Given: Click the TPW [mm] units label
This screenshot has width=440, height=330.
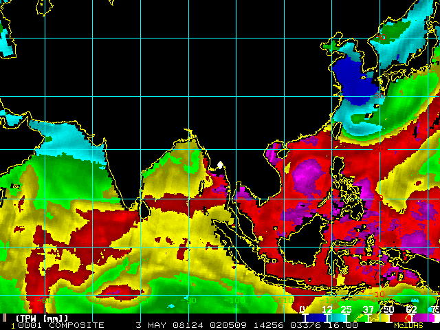Looking at the screenshot, I should [42, 318].
